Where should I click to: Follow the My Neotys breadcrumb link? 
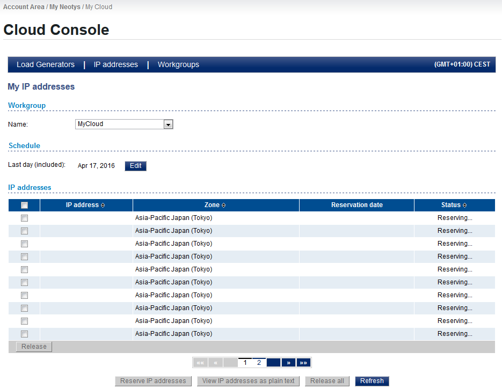[x=65, y=7]
